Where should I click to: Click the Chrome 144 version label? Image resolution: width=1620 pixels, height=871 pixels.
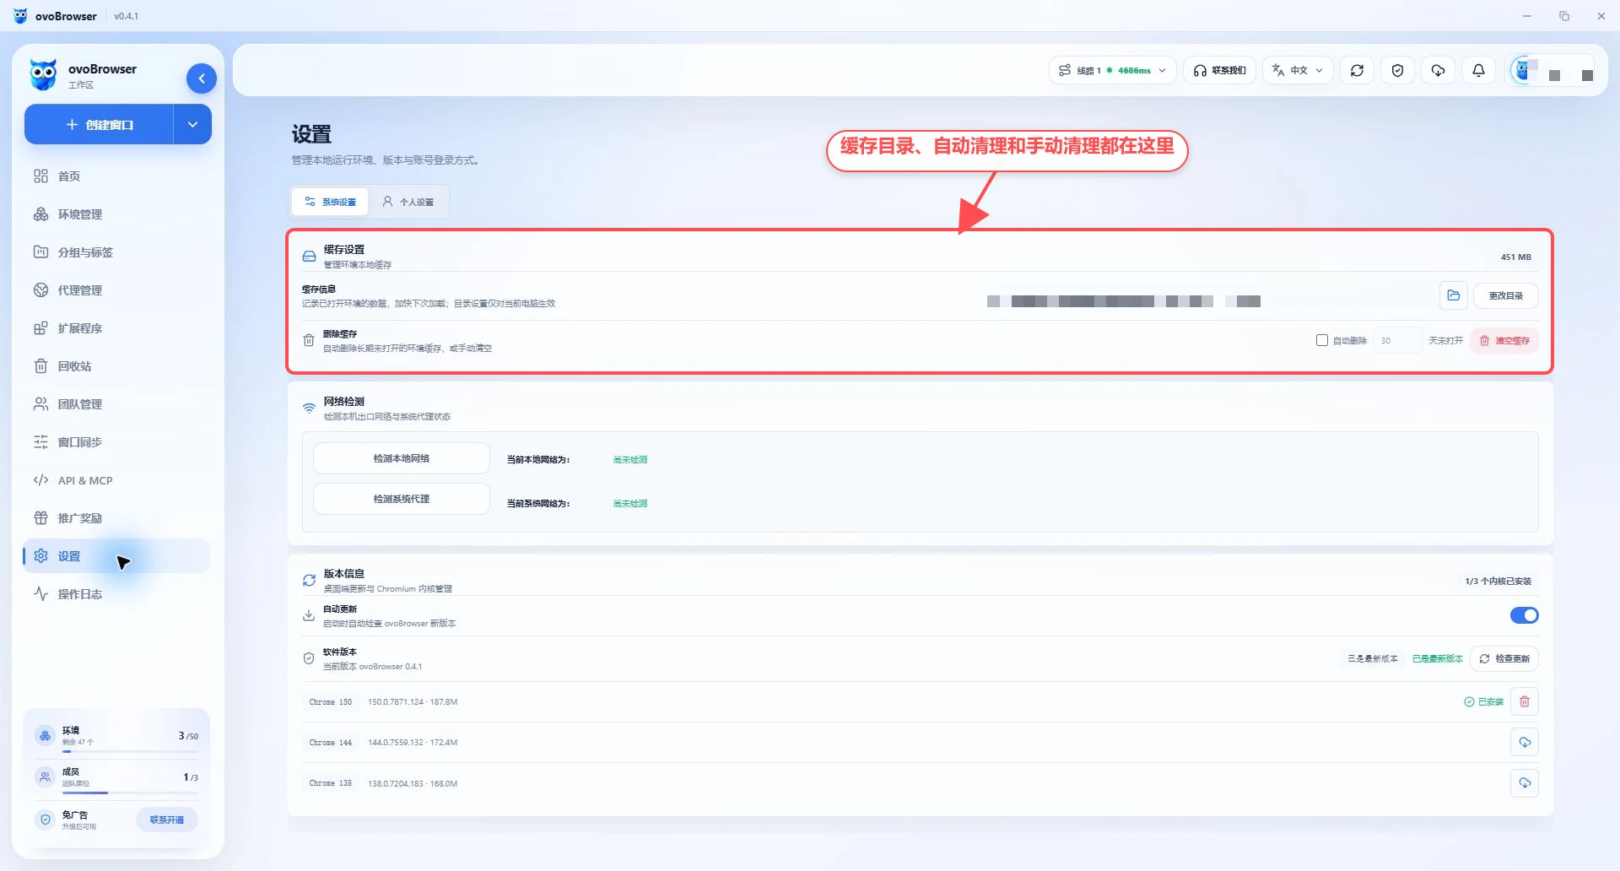tap(330, 743)
